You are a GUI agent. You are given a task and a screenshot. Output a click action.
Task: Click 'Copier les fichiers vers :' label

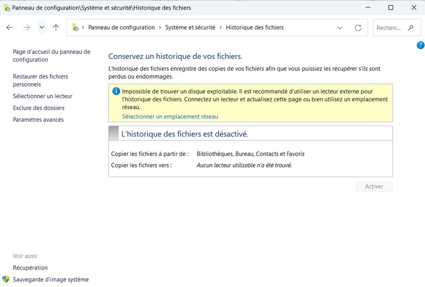pos(142,165)
